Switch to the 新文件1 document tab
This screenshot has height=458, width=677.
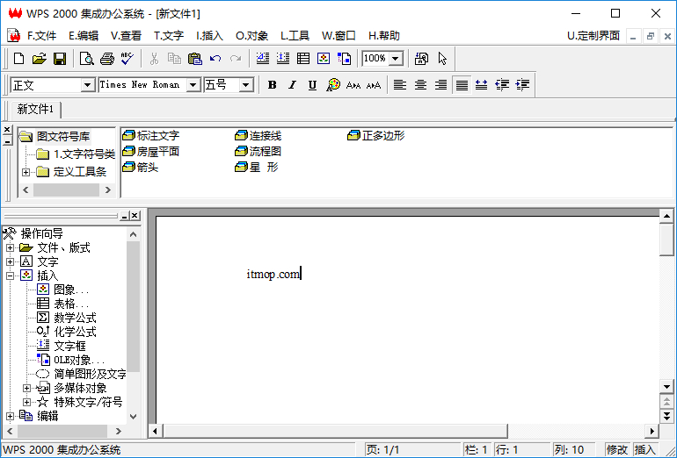click(35, 110)
